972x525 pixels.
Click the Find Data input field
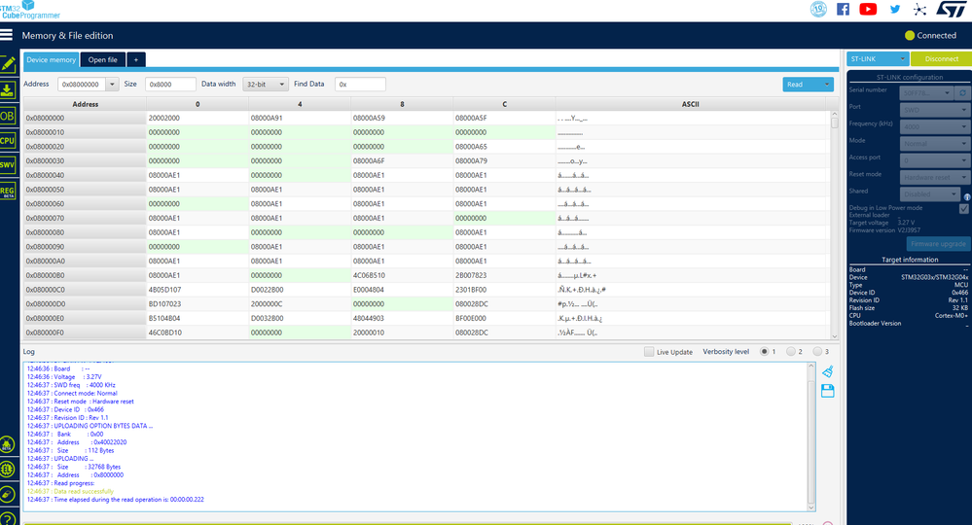(x=360, y=85)
